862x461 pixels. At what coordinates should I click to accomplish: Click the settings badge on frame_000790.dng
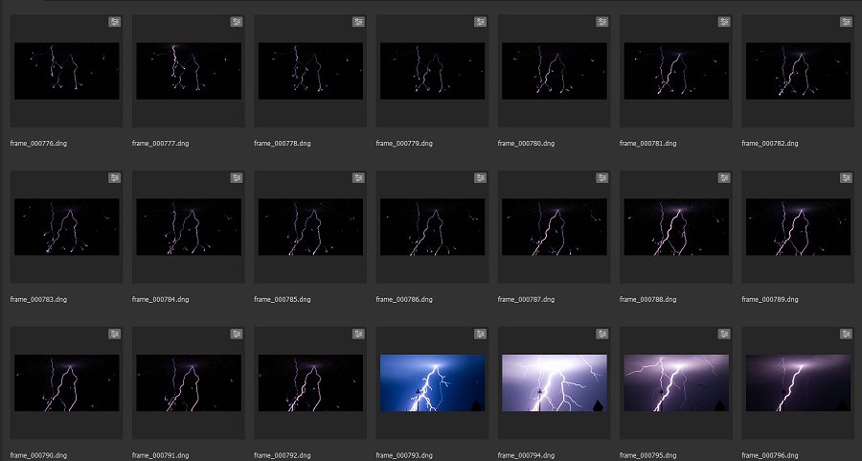pos(114,334)
